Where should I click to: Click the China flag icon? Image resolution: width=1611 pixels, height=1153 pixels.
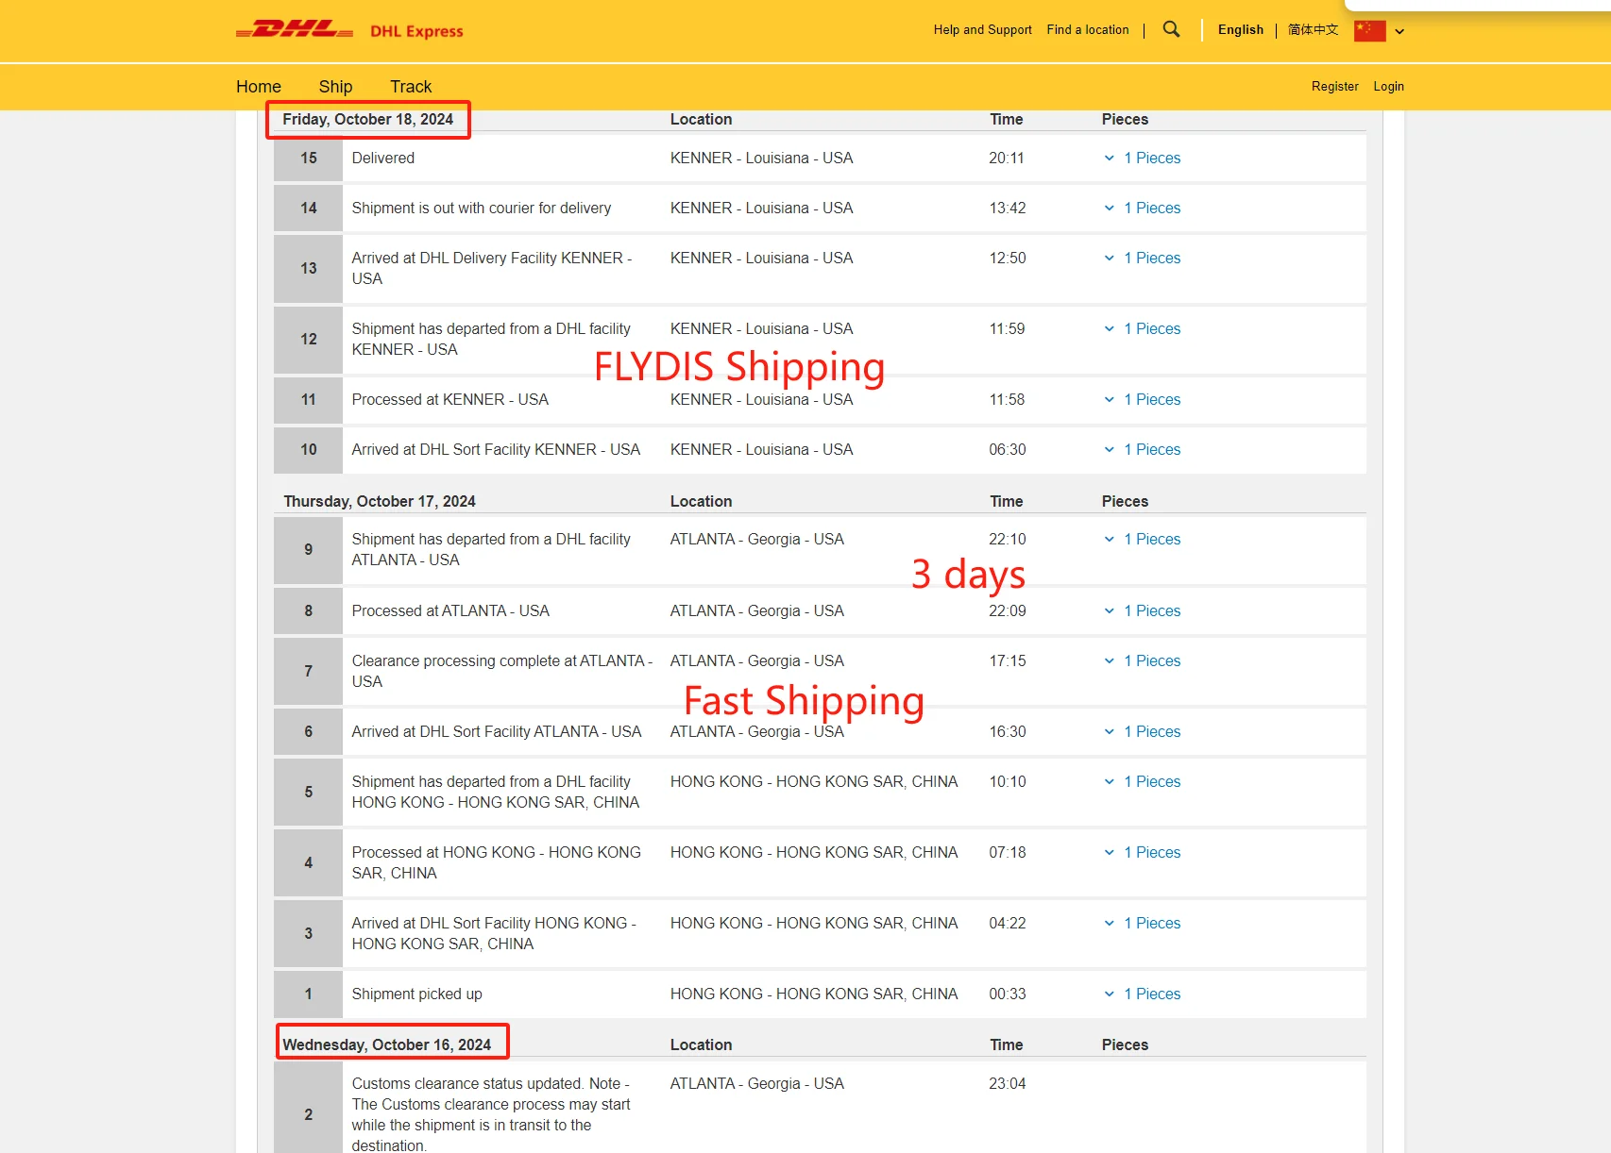point(1369,30)
